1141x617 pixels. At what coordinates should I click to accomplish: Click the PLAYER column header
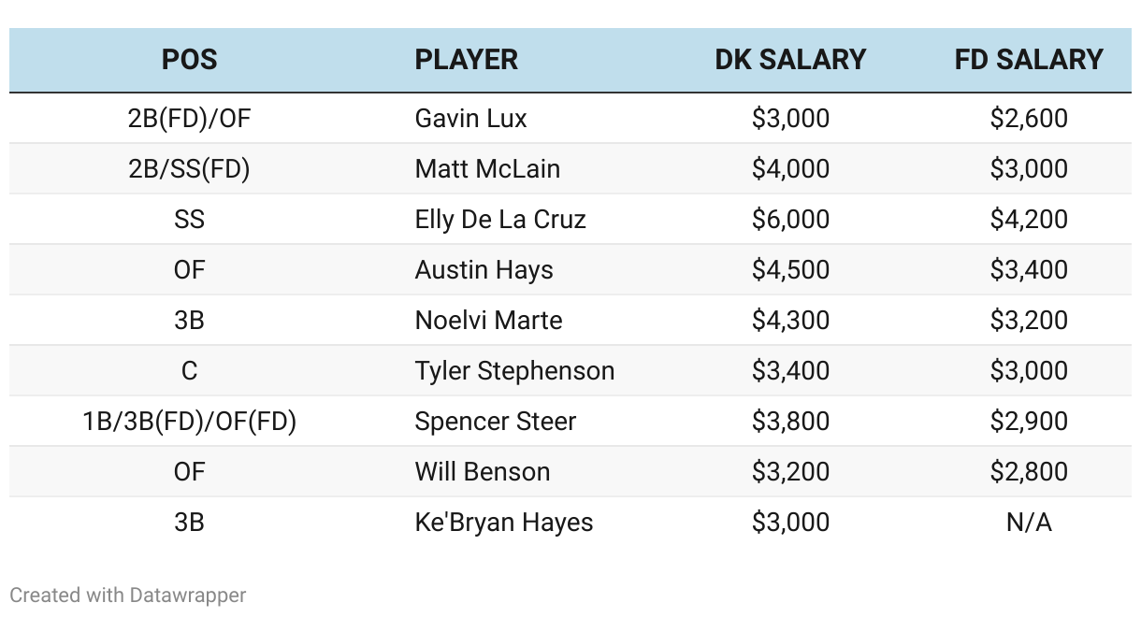point(466,60)
